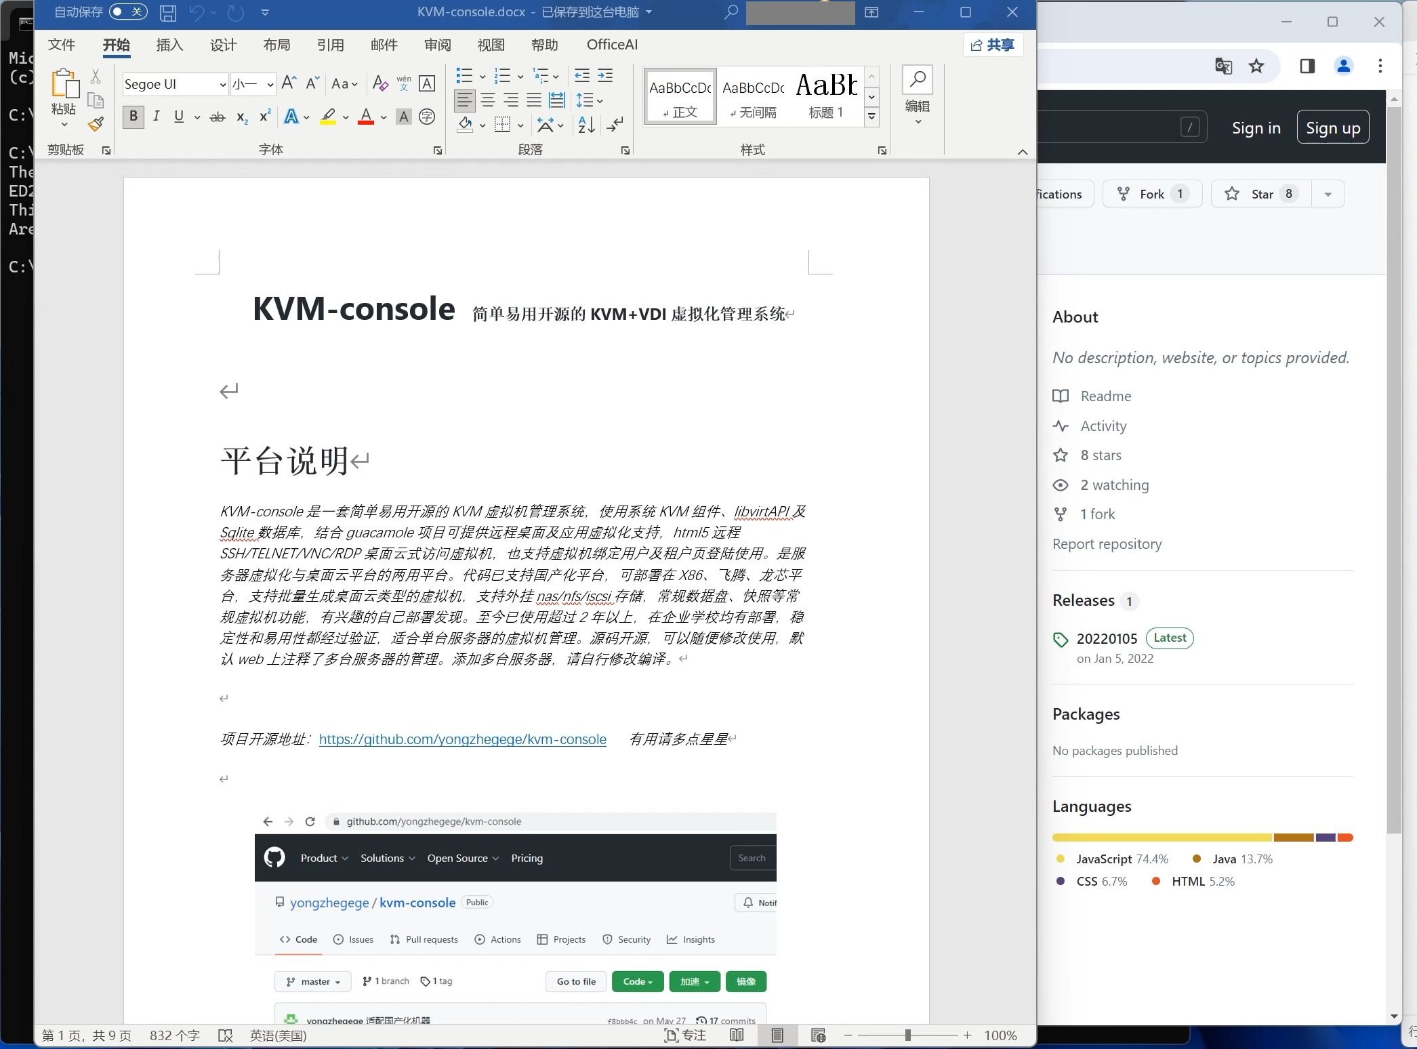Viewport: 1417px width, 1049px height.
Task: Click the Increase Indent icon
Action: point(605,75)
